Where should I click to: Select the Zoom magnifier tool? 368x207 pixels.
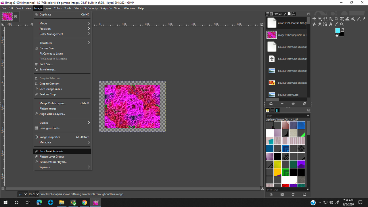click(x=342, y=24)
